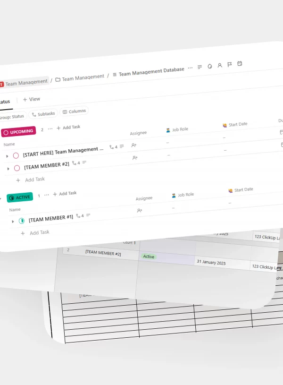Open the [TEAM MEMBER #1] task
This screenshot has height=385, width=283.
pos(51,218)
